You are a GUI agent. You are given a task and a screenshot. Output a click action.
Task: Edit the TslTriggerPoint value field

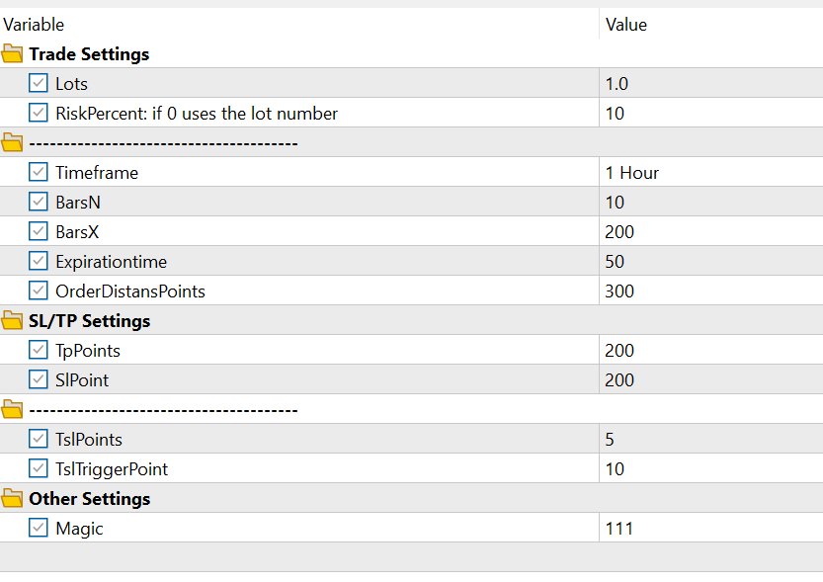click(x=710, y=468)
